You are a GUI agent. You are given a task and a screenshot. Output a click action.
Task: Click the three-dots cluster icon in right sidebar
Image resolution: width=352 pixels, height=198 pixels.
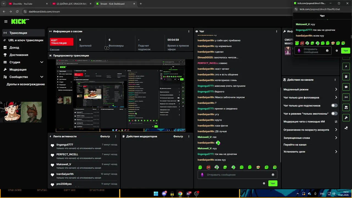(x=346, y=128)
